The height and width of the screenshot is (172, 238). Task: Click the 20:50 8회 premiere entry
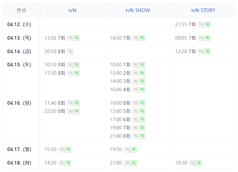[55, 51]
